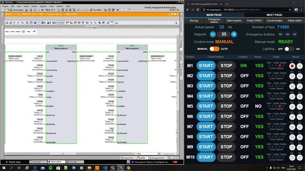Toggle the CL block button for M1

coord(300,66)
